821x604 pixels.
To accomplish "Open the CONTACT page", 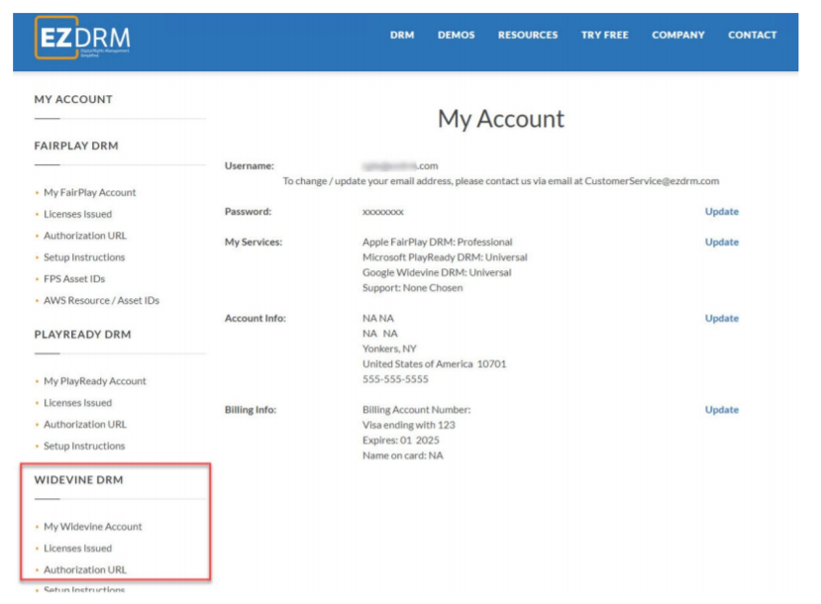I will (x=753, y=35).
